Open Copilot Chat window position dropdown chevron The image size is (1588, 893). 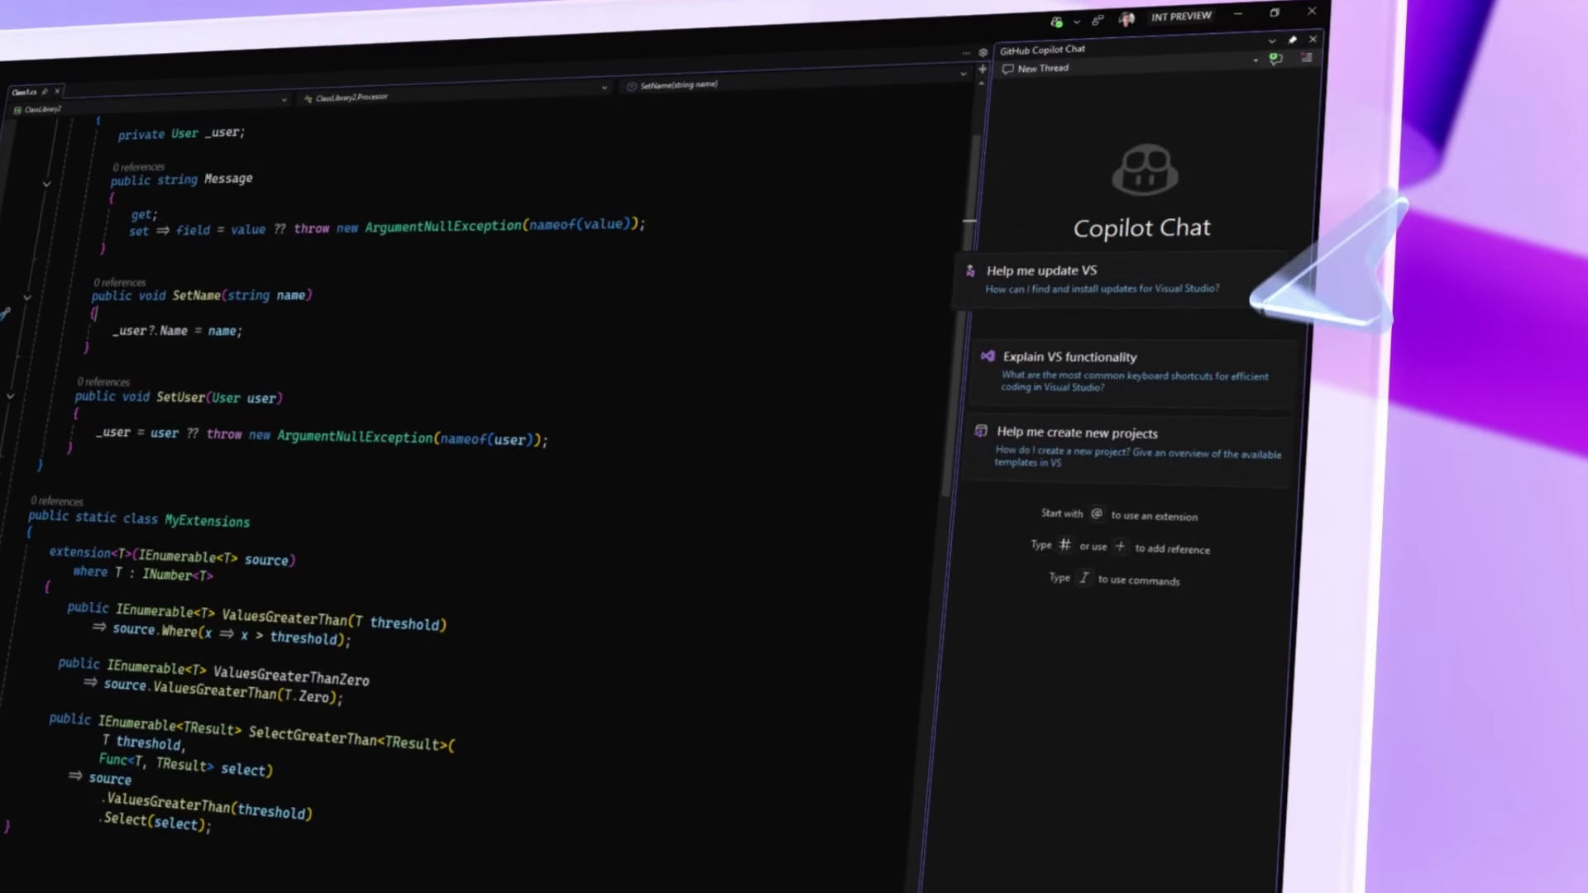click(1272, 41)
